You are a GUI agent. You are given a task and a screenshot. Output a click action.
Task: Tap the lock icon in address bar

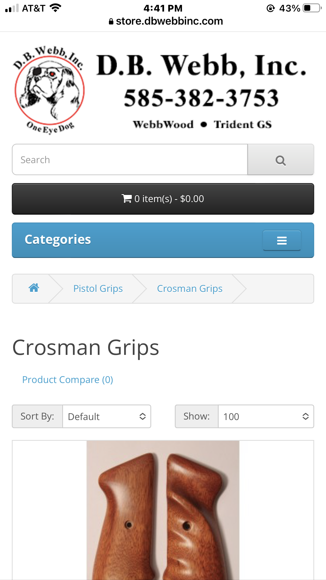click(111, 22)
